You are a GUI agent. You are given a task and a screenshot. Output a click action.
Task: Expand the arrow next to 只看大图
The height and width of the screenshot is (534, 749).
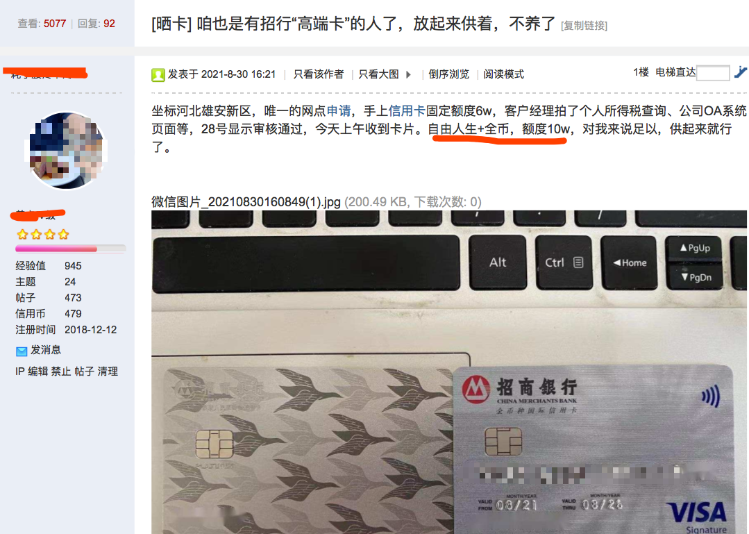coord(408,74)
